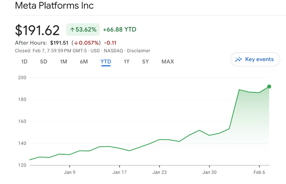This screenshot has width=286, height=184.
Task: Select the active YTD tab
Action: point(106,62)
